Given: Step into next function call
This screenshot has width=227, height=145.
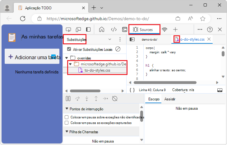Looking at the screenshot, I should [x=87, y=99].
